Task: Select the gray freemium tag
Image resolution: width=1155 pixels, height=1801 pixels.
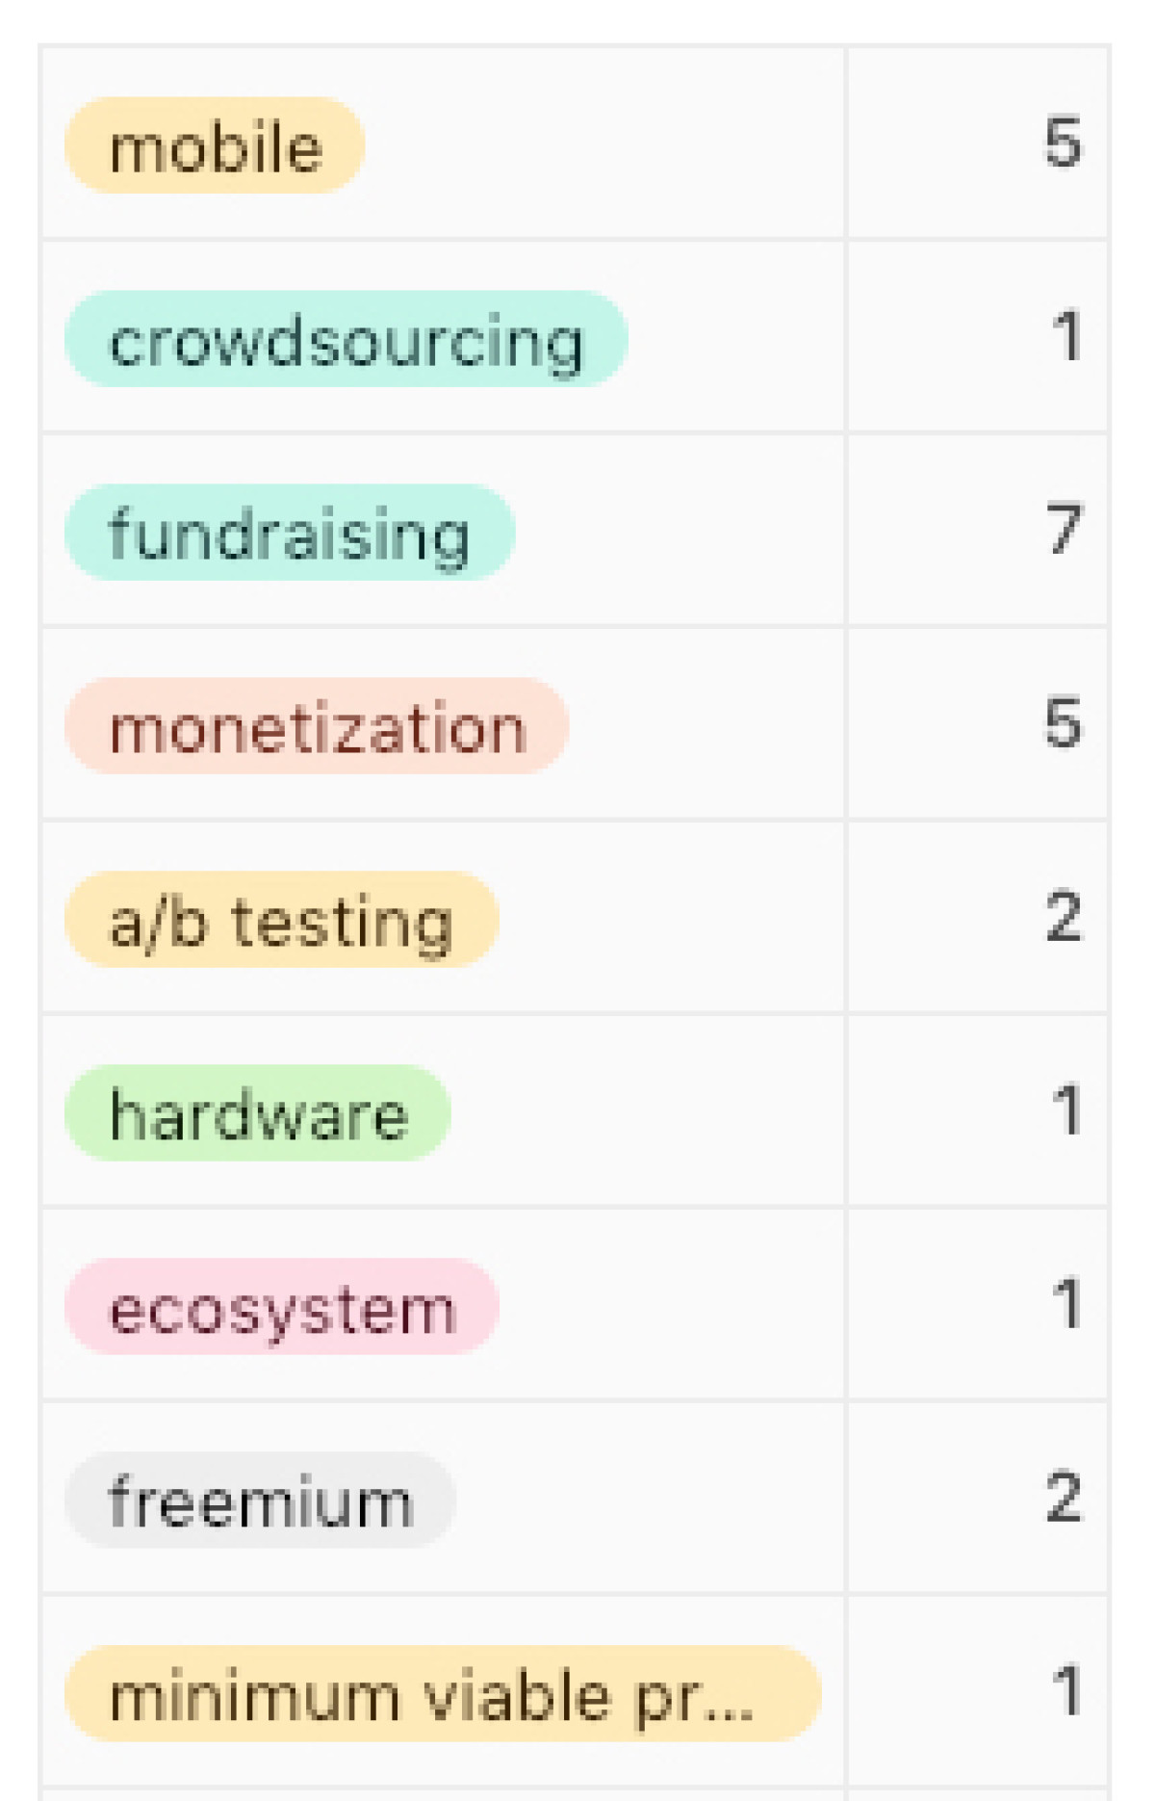Action: (260, 1501)
